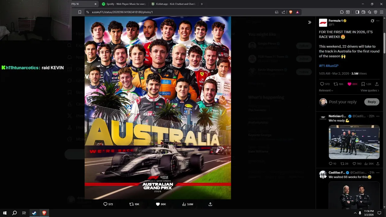The image size is (386, 217).
Task: Open the extensions puzzle-piece menu
Action: tap(342, 12)
